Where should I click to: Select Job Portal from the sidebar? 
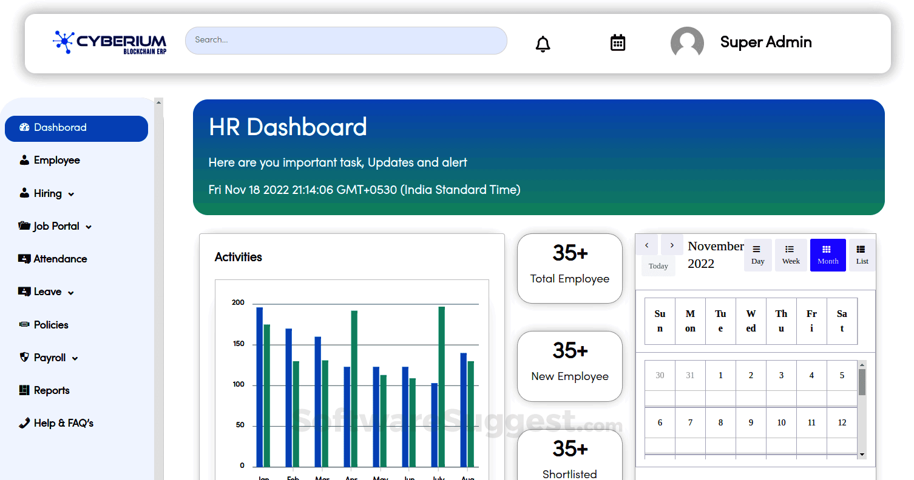[55, 226]
